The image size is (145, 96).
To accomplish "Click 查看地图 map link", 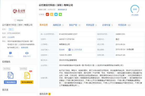I will 24,48.
